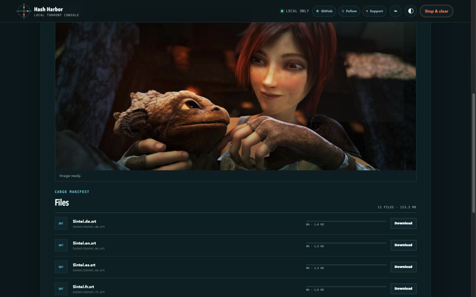Select the Sintel.es.srt file name
This screenshot has width=476, height=297.
[84, 265]
